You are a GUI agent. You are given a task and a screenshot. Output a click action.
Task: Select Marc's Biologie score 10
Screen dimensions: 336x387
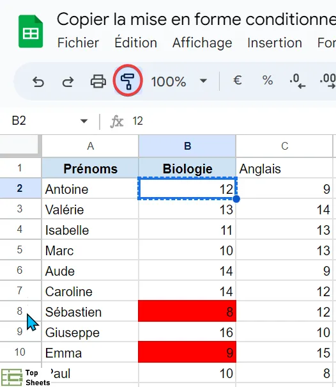tap(187, 250)
